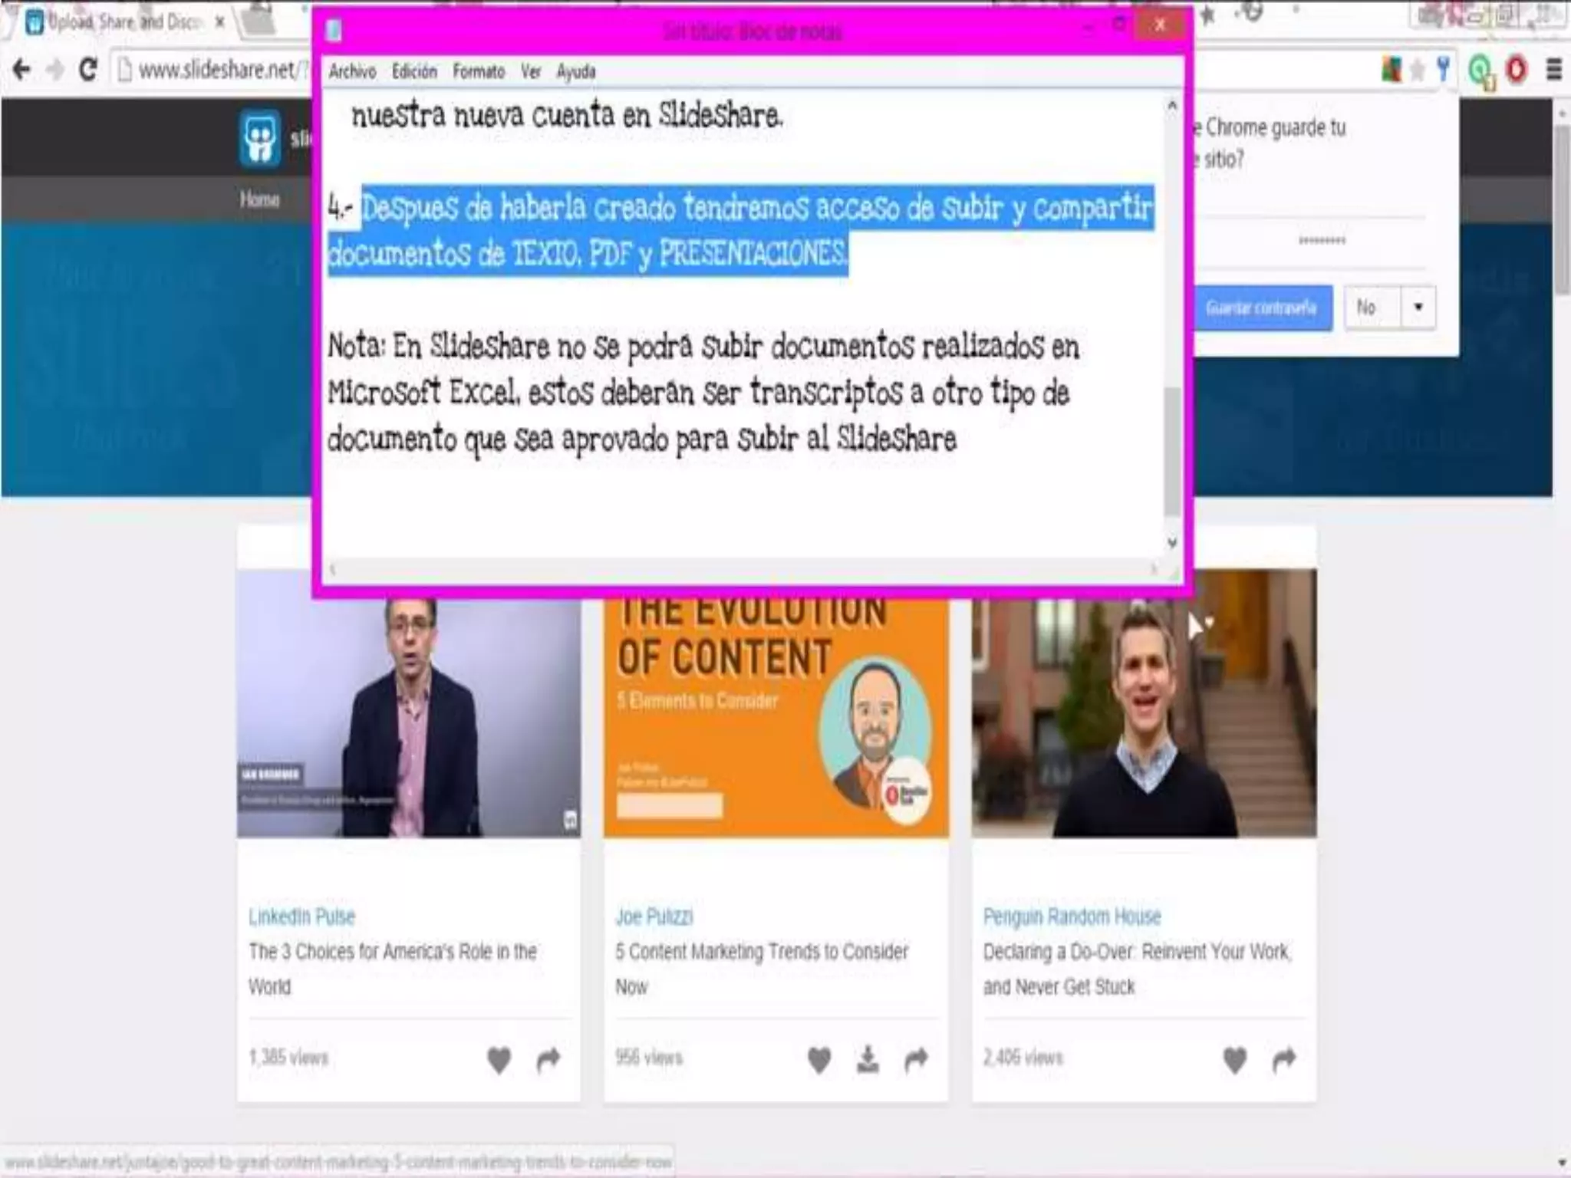Click the browser back arrow
Viewport: 1571px width, 1178px height.
(x=21, y=70)
